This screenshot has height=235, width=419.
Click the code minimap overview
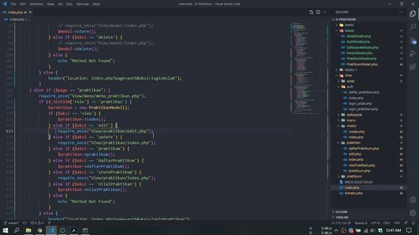[x=308, y=68]
